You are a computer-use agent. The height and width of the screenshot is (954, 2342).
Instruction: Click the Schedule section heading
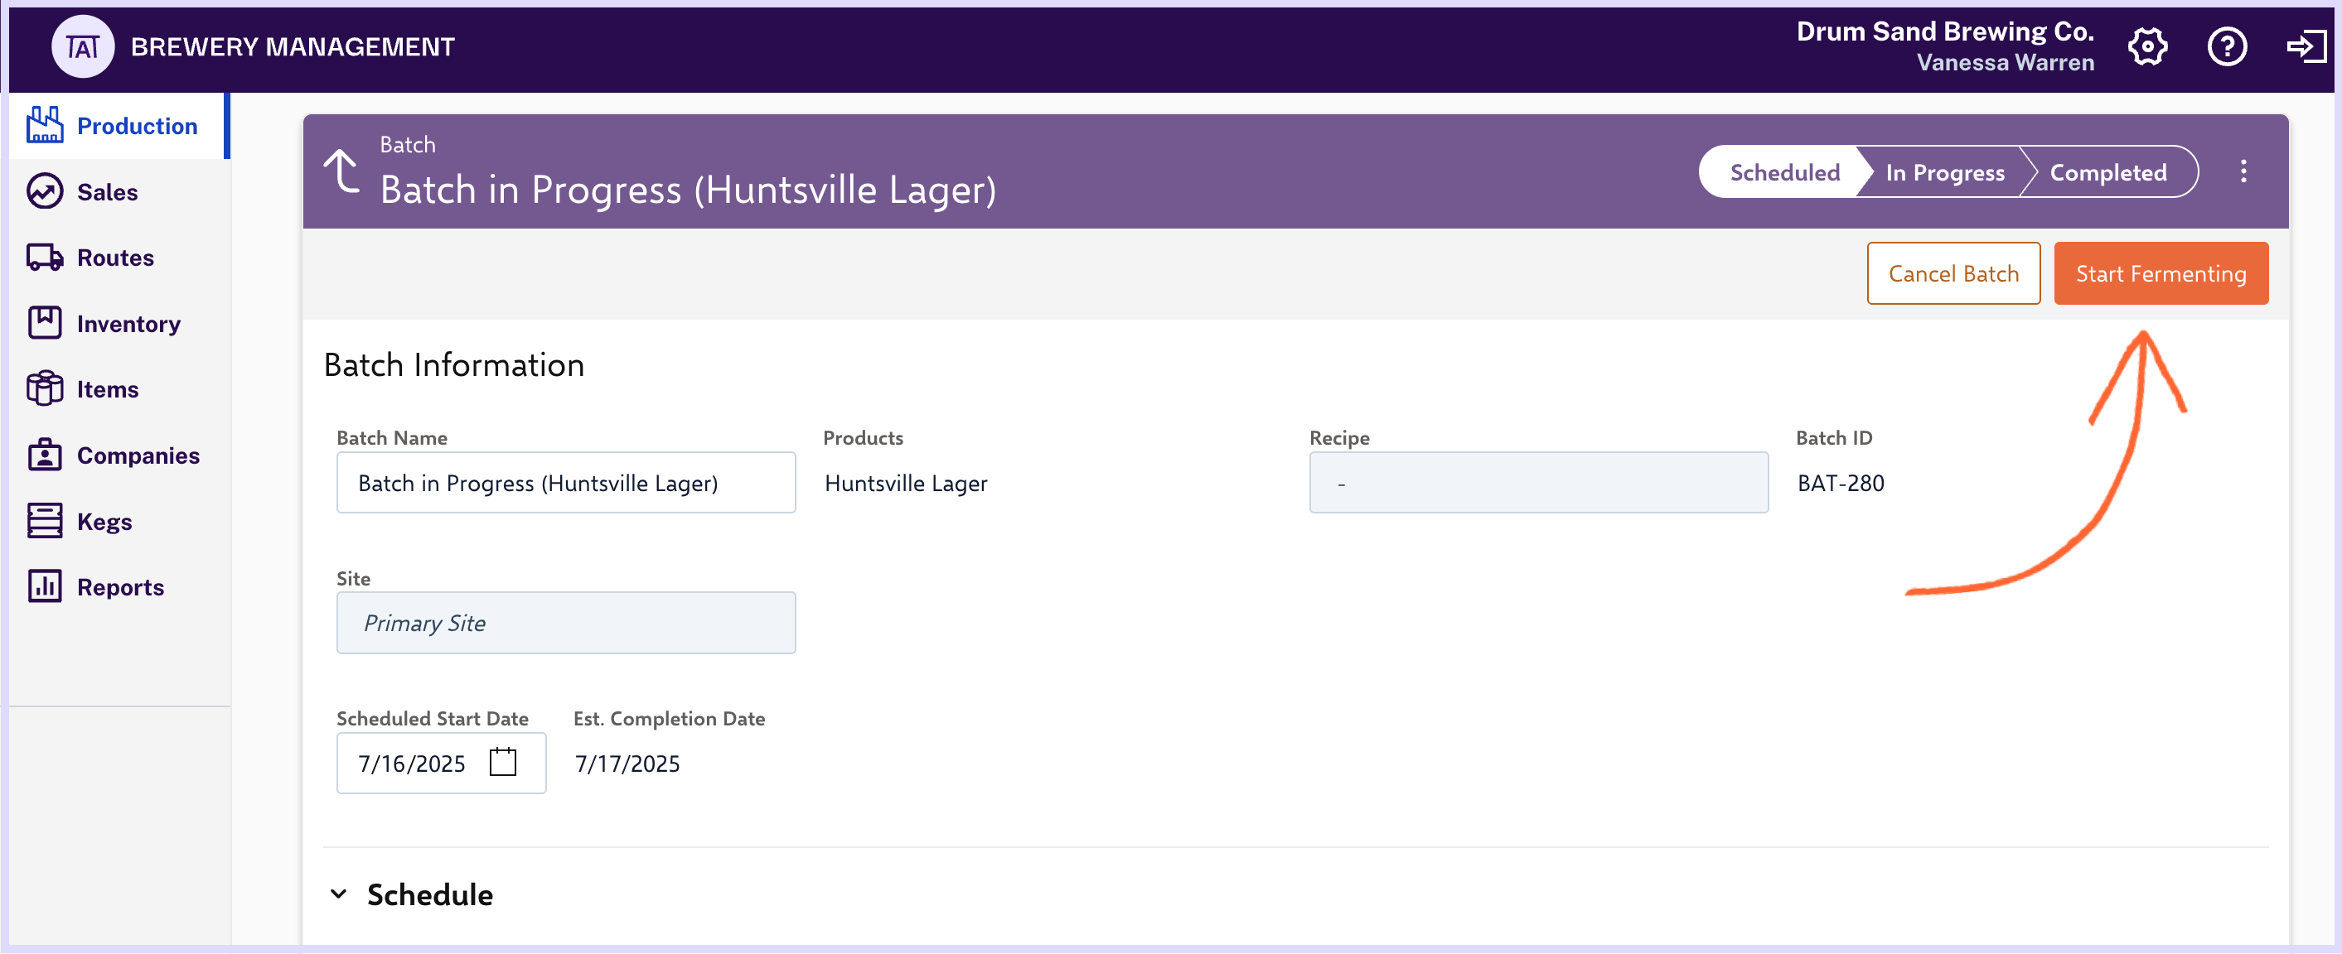coord(429,895)
